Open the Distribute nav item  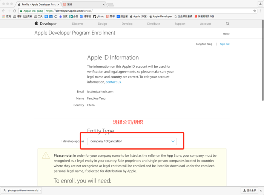tap(153, 24)
